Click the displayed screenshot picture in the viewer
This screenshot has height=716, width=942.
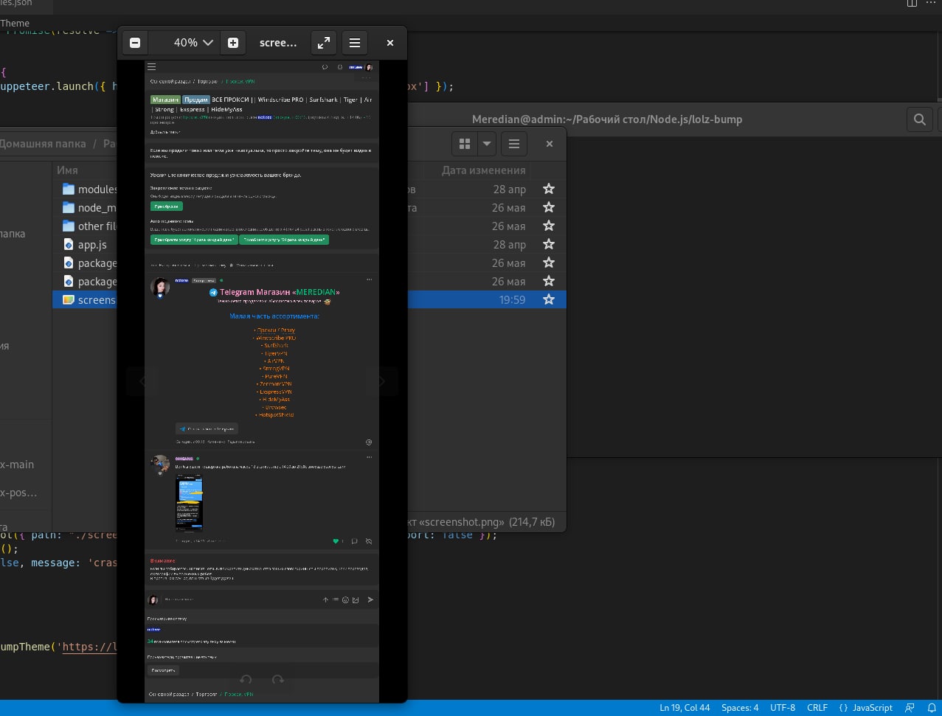pyautogui.click(x=262, y=381)
